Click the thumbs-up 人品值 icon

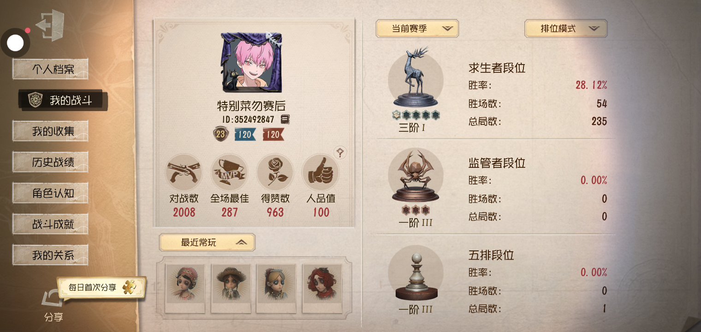321,172
